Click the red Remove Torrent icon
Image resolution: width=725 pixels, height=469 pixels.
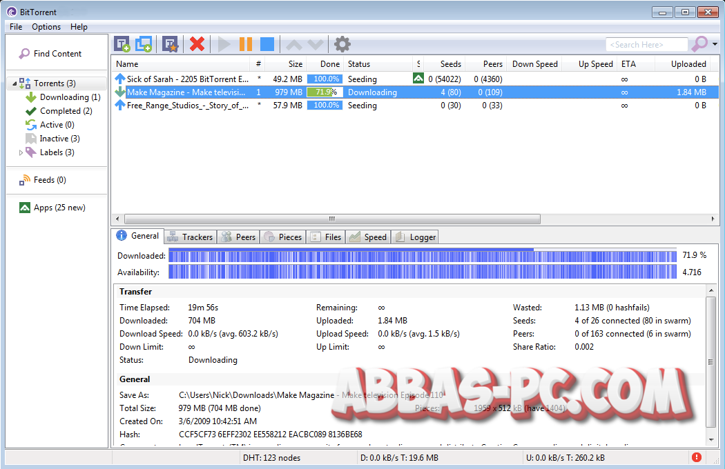pyautogui.click(x=197, y=43)
